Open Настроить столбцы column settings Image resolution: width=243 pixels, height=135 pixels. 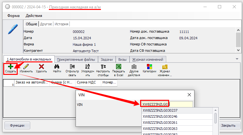click(x=103, y=67)
